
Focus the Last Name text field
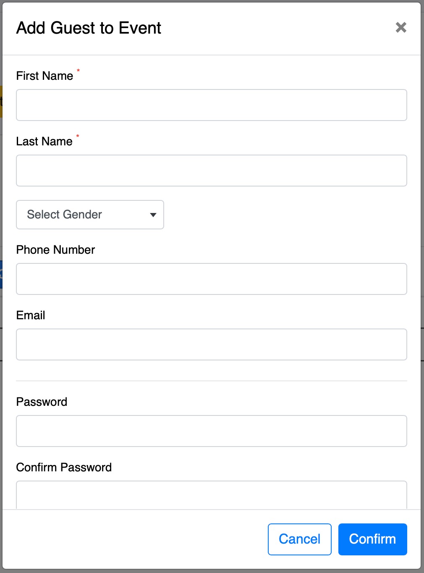point(212,171)
